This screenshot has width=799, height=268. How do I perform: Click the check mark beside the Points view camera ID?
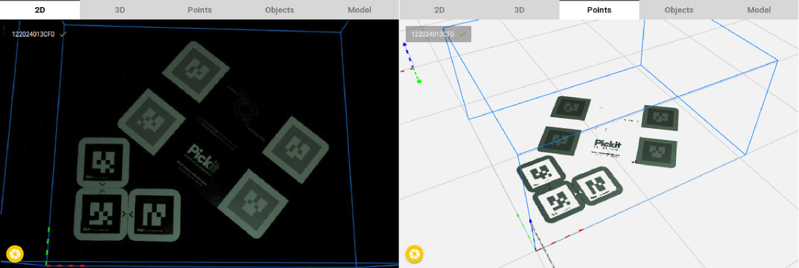click(463, 34)
